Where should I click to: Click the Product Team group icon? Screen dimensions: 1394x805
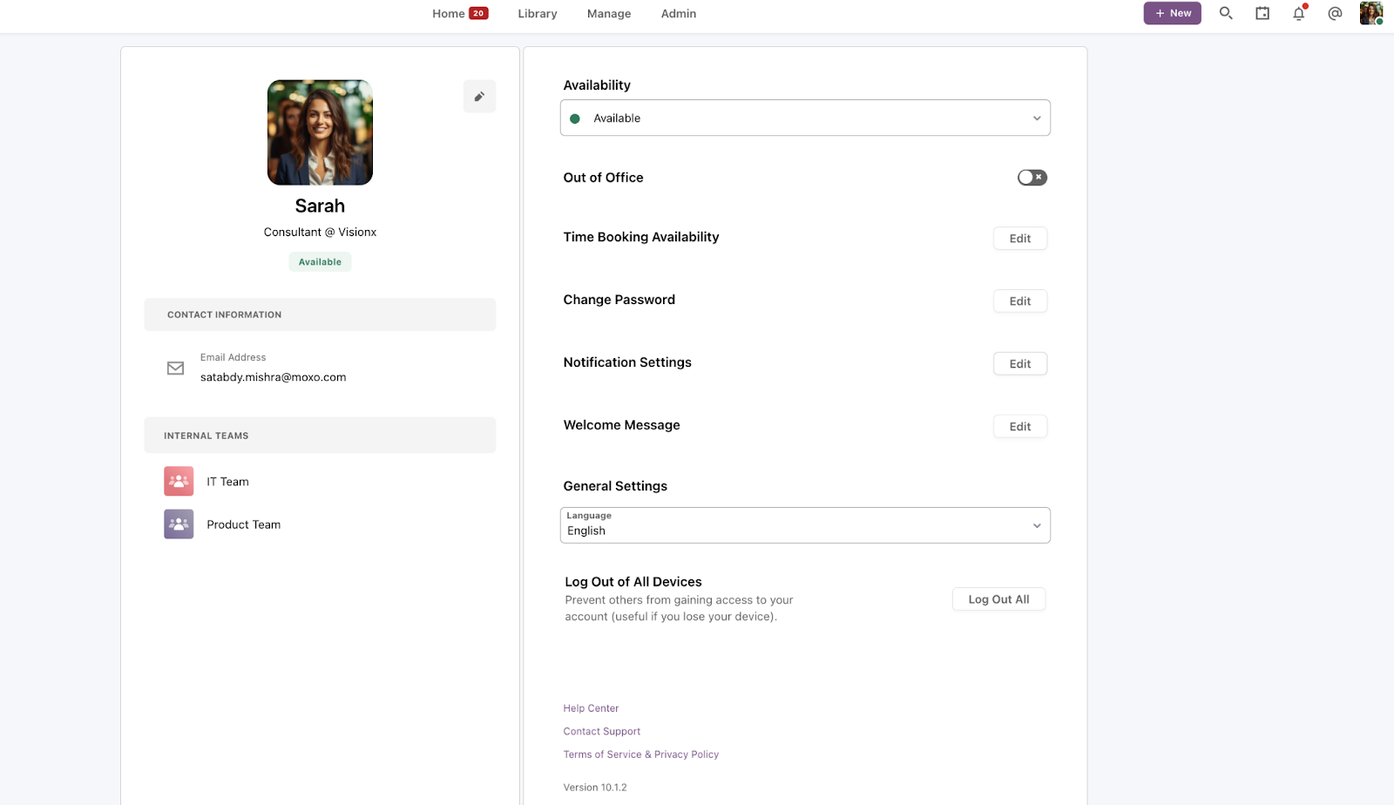coord(178,524)
